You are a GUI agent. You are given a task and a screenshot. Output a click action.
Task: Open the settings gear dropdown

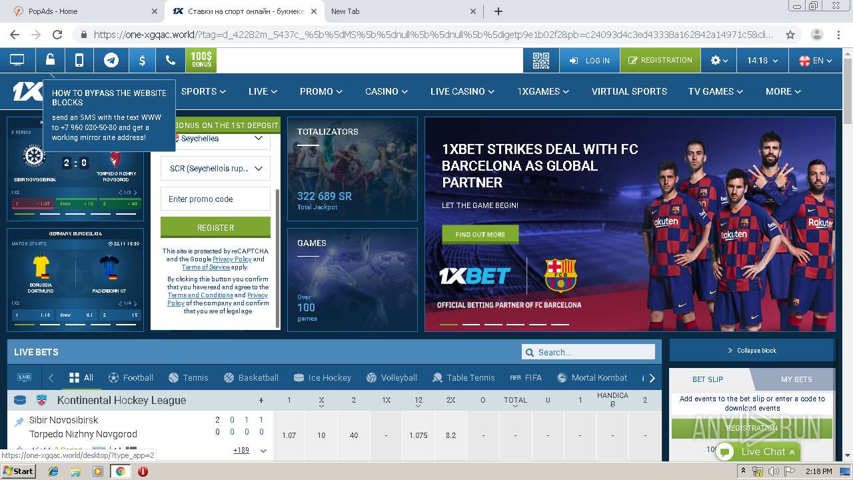(x=719, y=60)
